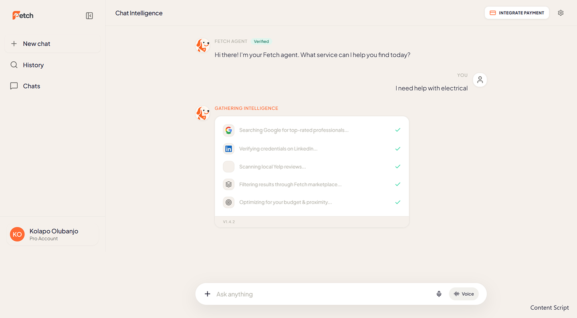Click the agent greeting message text
The image size is (577, 318).
point(313,55)
